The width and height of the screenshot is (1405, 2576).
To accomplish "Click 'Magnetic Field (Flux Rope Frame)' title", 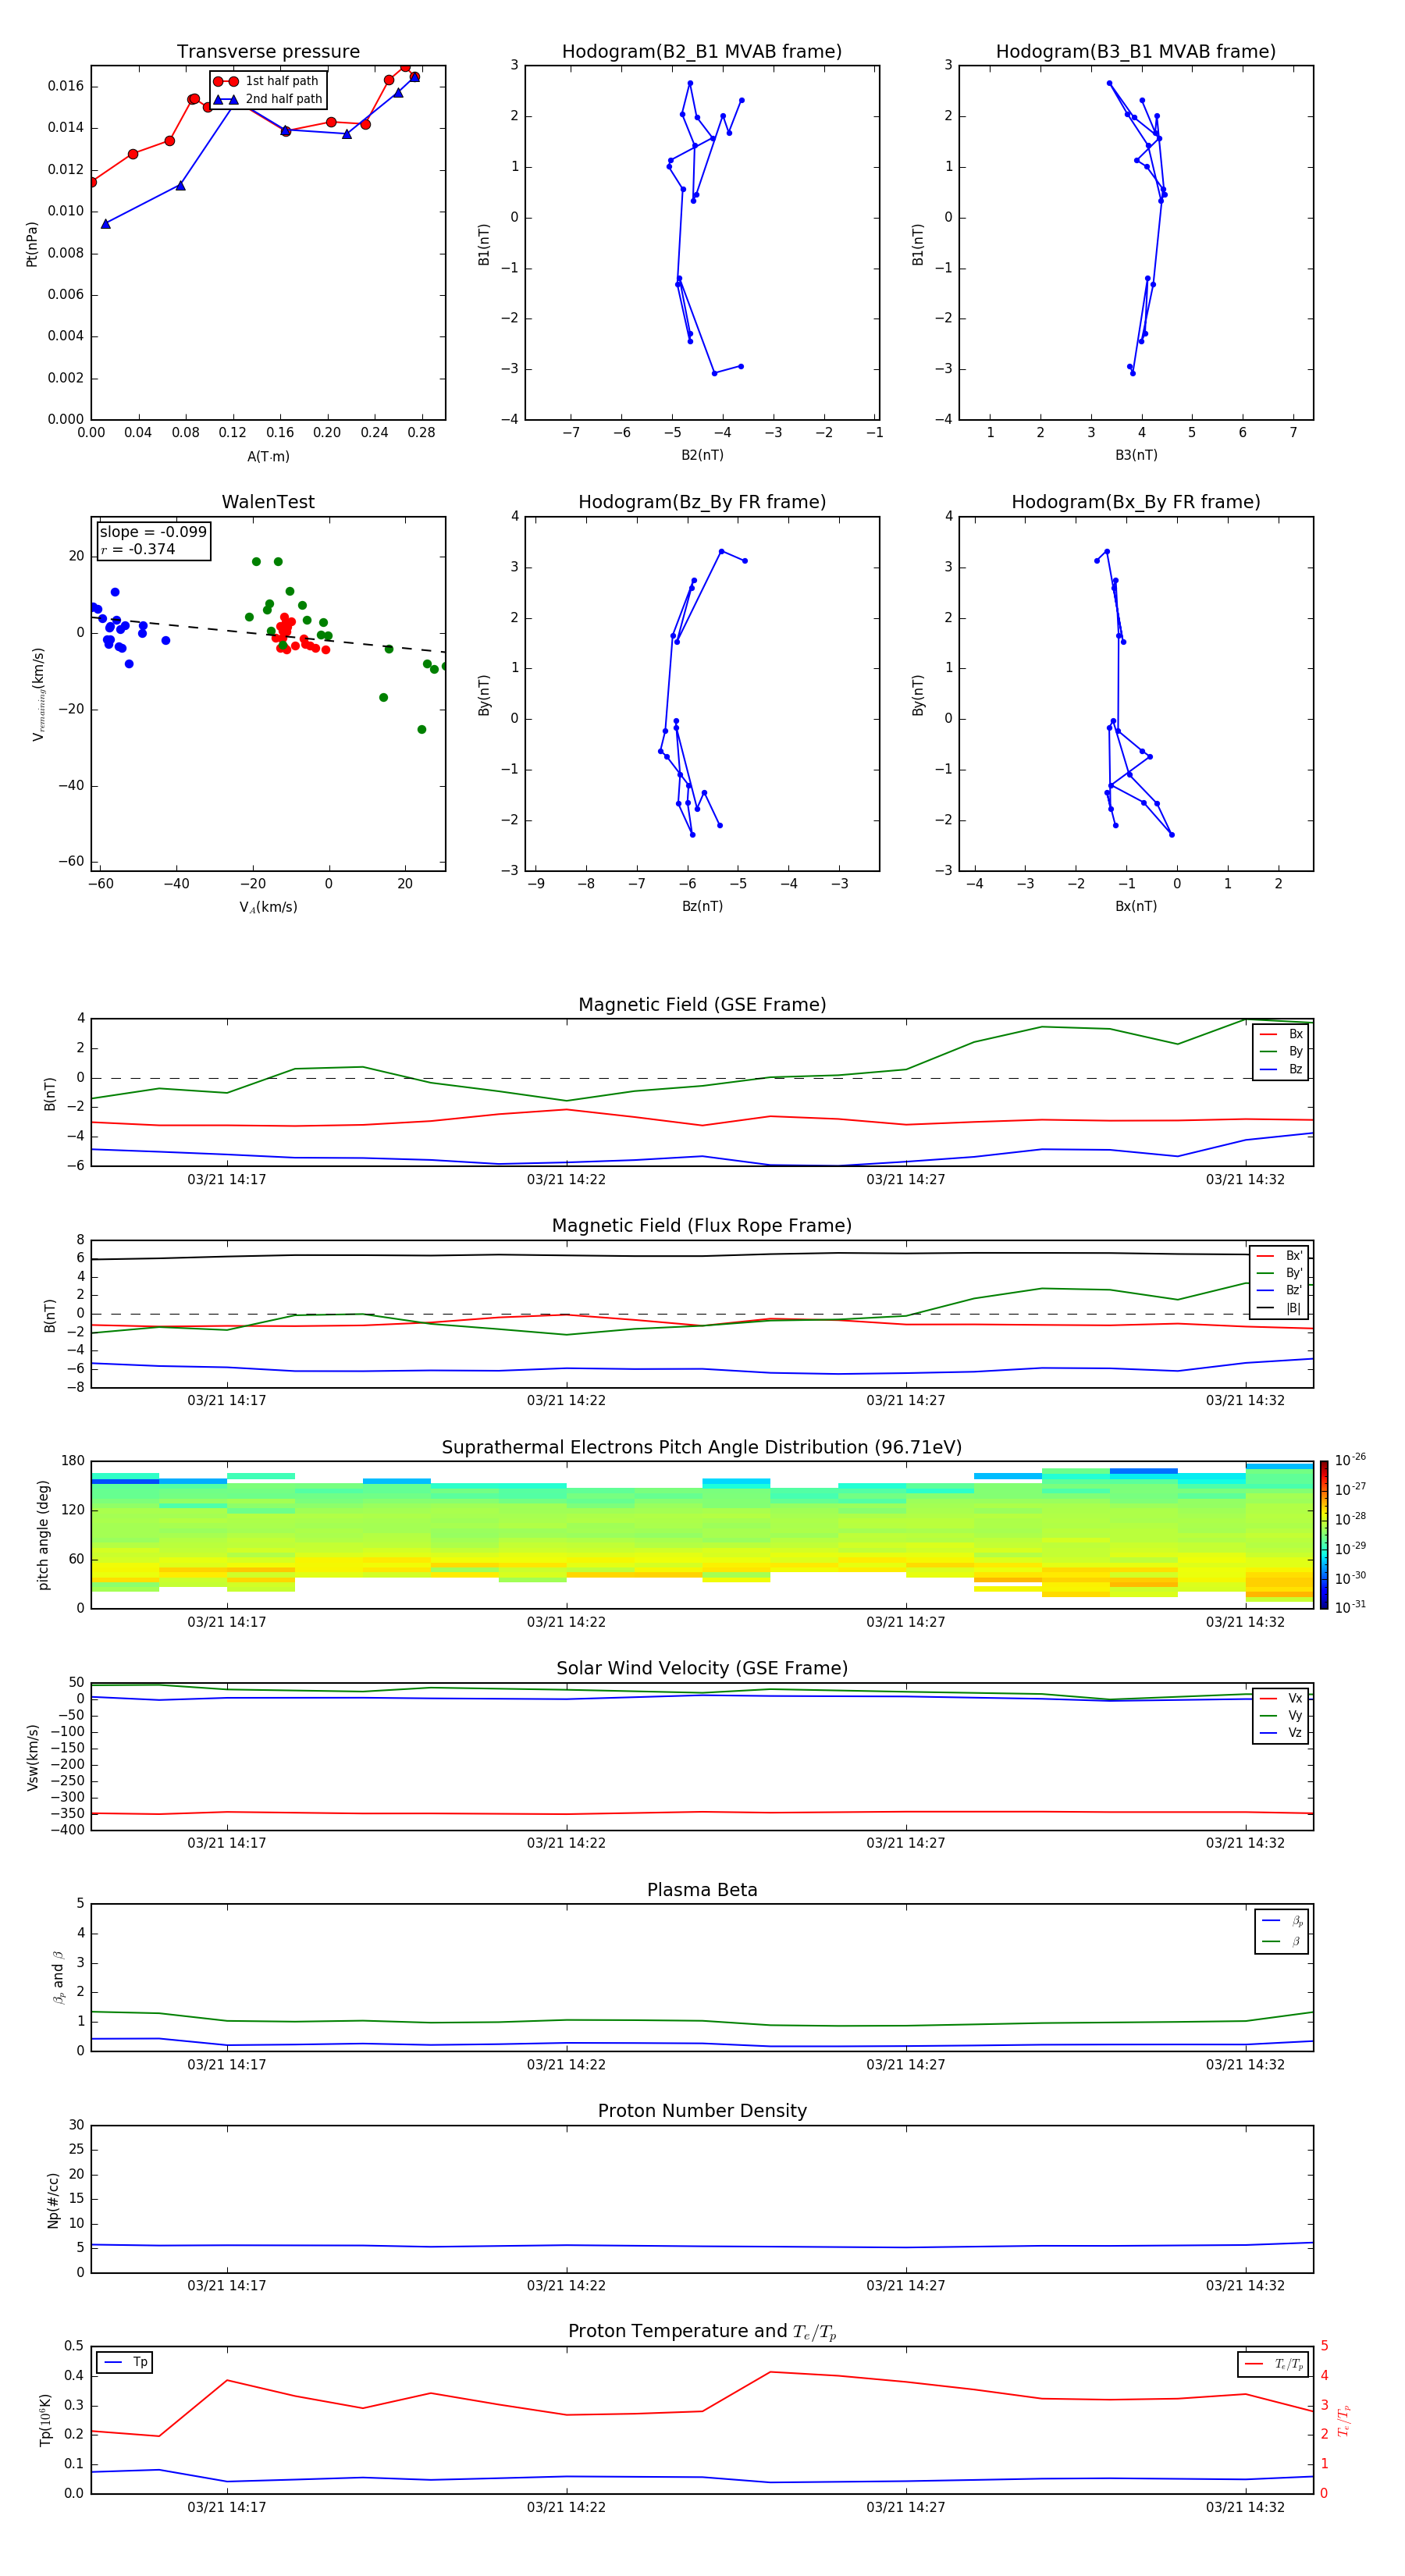I will (702, 1226).
